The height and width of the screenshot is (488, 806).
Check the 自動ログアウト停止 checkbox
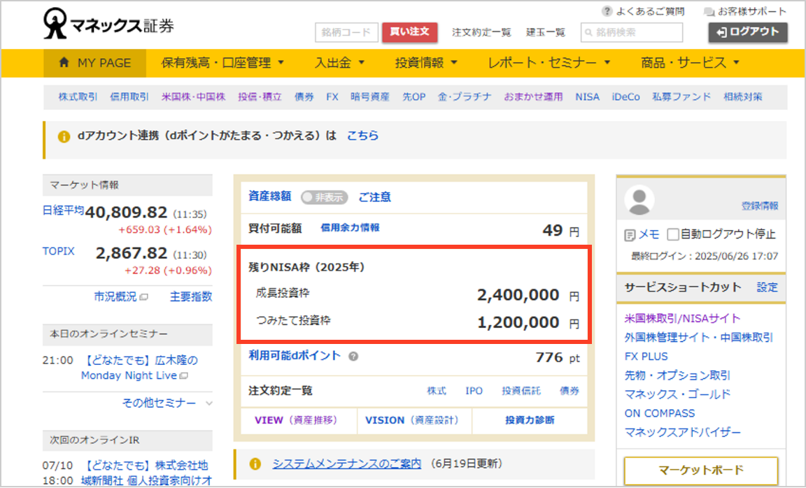[x=673, y=234]
